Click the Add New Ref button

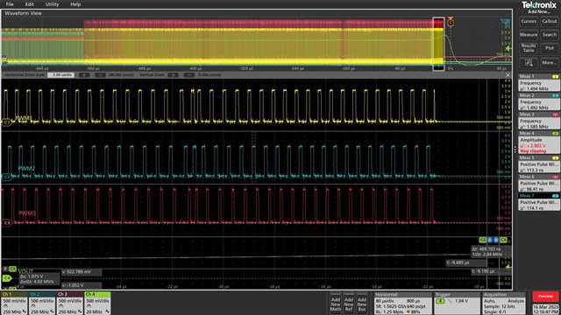coord(349,304)
